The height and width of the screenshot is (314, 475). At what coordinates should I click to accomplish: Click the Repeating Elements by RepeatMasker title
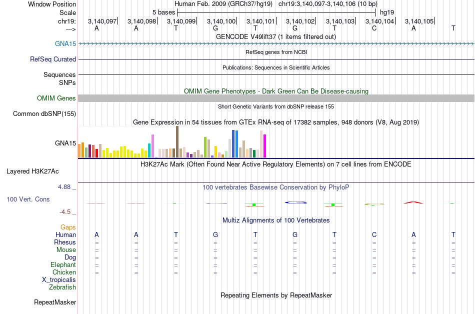[x=276, y=295]
